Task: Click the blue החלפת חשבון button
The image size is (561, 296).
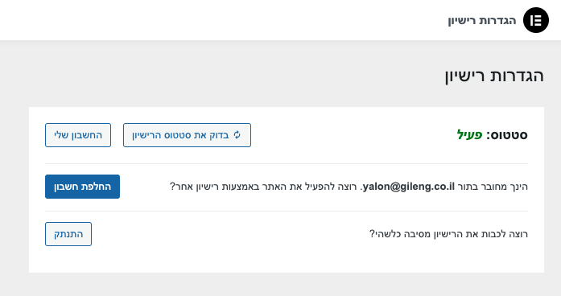Action: point(82,187)
